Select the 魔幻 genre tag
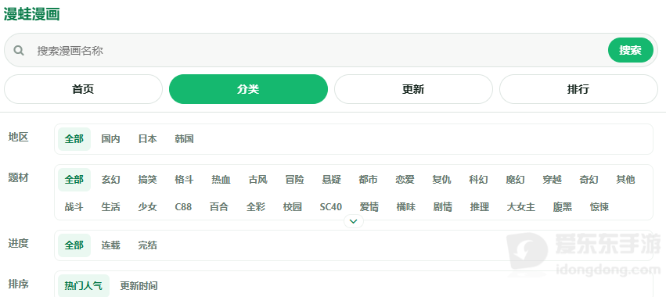The height and width of the screenshot is (297, 666). click(515, 180)
